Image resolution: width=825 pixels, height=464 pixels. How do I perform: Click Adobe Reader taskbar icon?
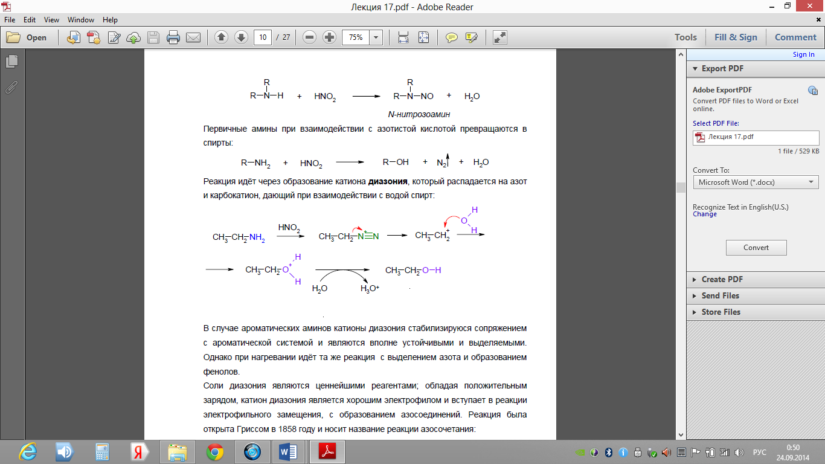(x=327, y=452)
